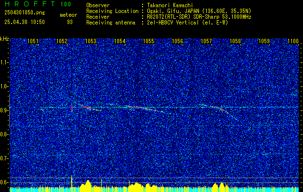Click the Observer label
The image size is (303, 192).
98,5
